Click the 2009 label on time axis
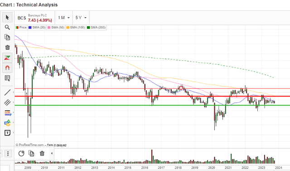 (28, 168)
